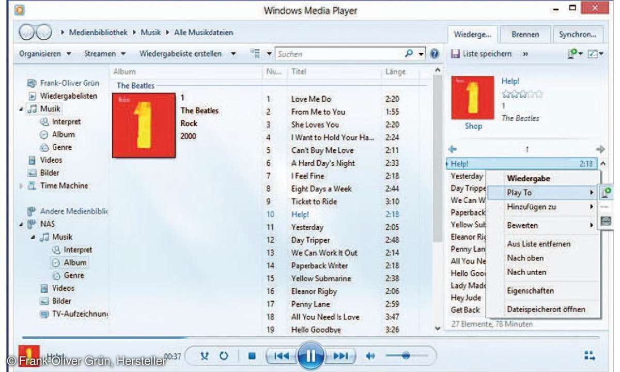
Task: Click the Medienbibliothek breadcrumb
Action: [x=98, y=33]
